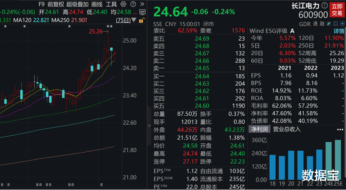
Task: Select 买四 price 24.61
Action: tap(202, 99)
